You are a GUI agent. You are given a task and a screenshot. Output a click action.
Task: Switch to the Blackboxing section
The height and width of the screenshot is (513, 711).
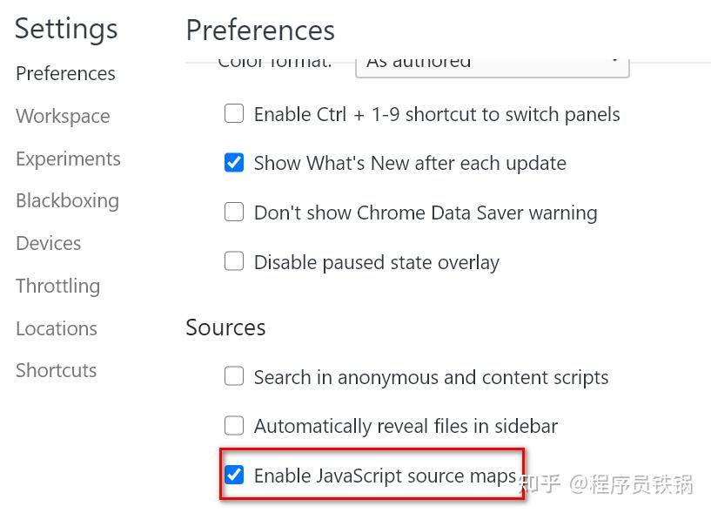tap(67, 200)
